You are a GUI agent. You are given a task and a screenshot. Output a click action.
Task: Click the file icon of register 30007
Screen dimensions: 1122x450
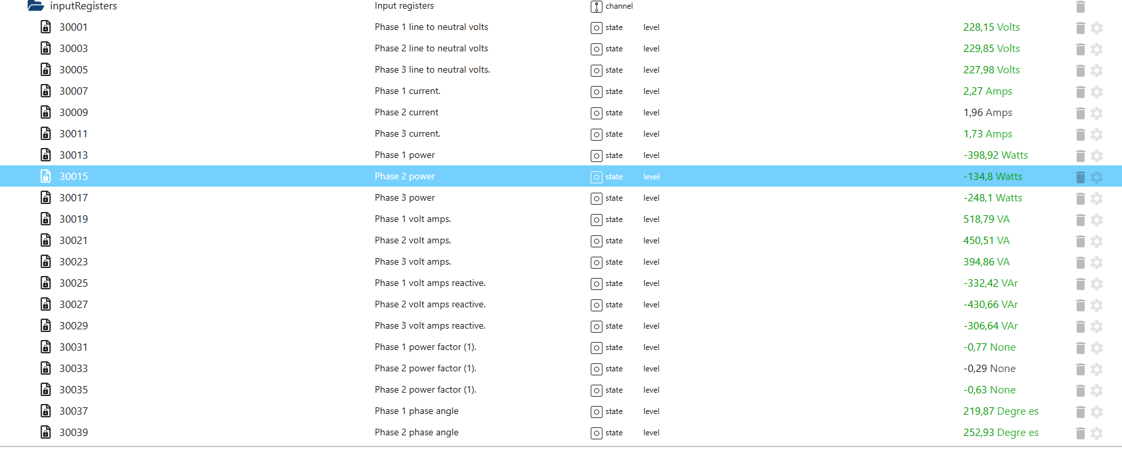point(45,91)
